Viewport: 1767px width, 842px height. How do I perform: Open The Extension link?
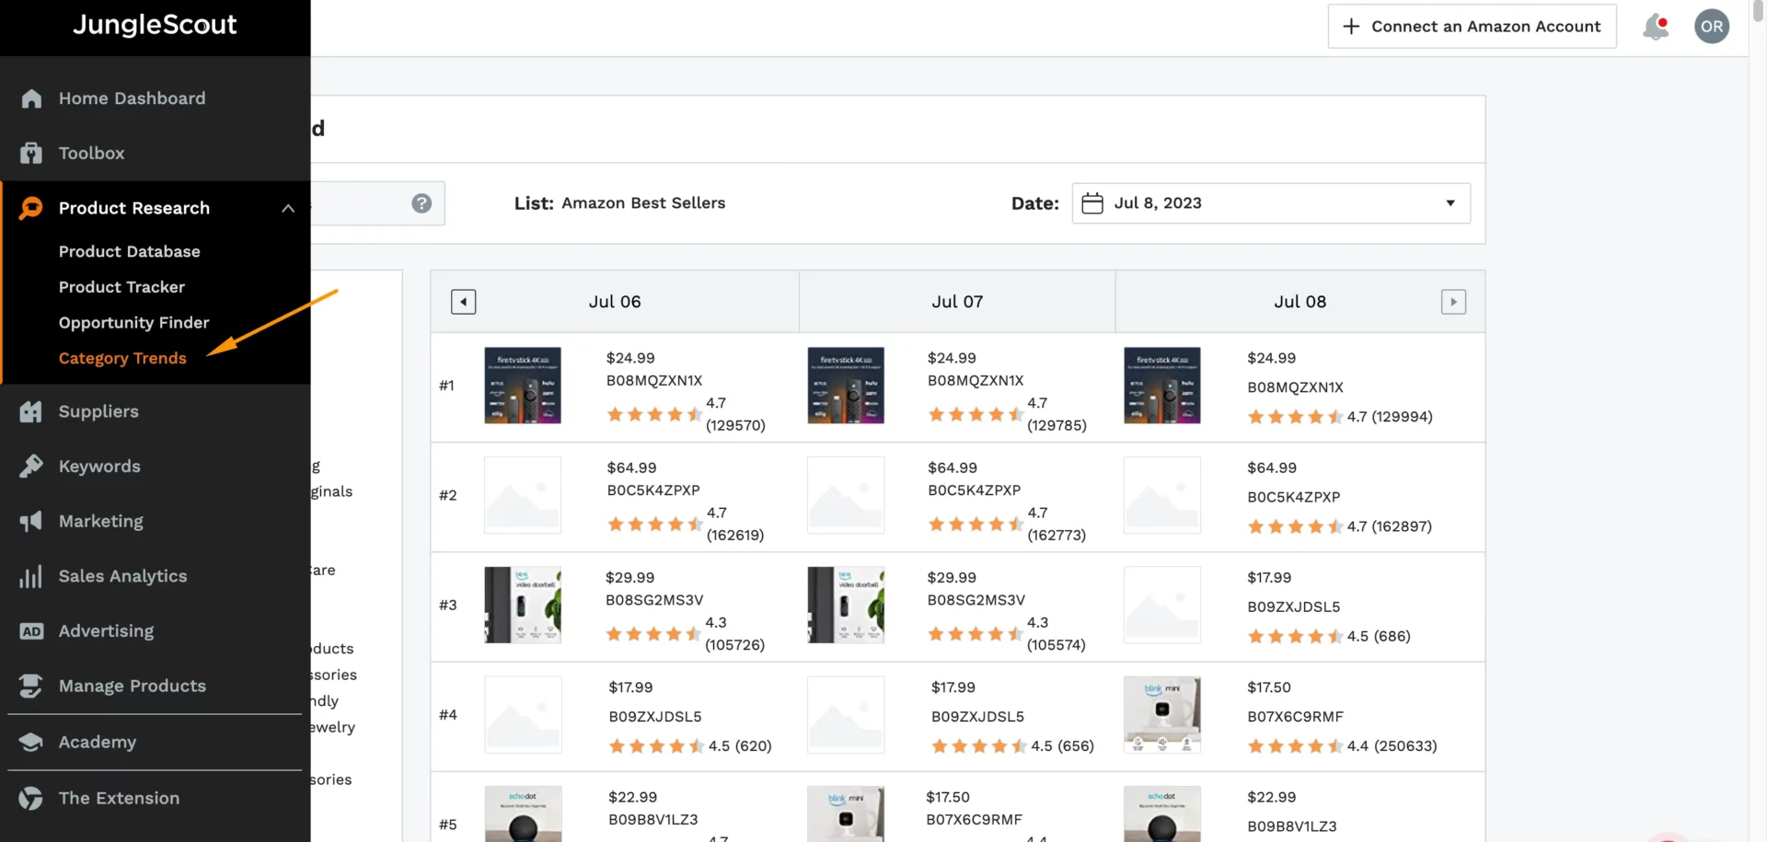pos(119,798)
